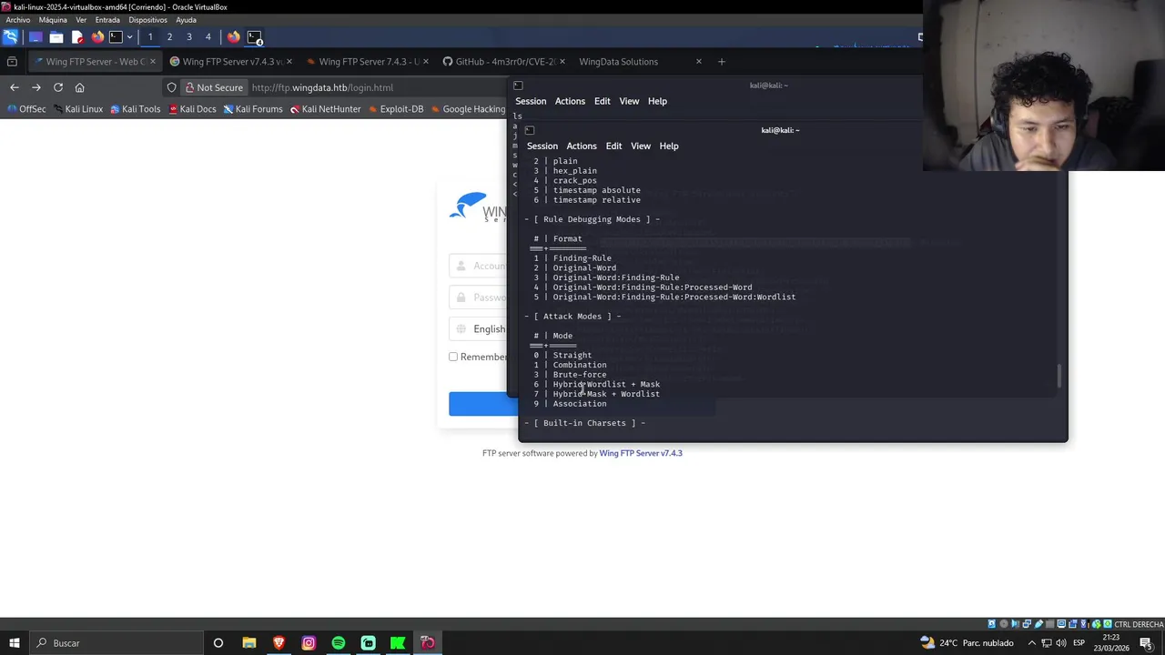Click 'Hybrid Wordlist + Mask' line in terminal
The image size is (1165, 655).
(x=607, y=384)
